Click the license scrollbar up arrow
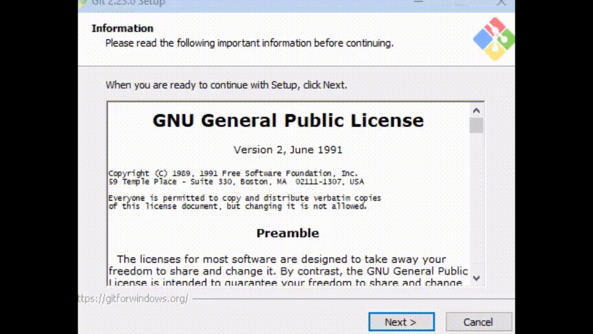The height and width of the screenshot is (334, 593). click(476, 111)
